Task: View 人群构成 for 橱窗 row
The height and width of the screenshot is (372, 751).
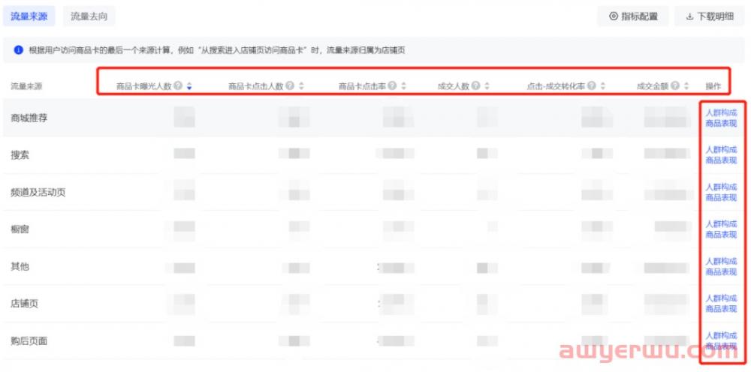Action: click(721, 224)
